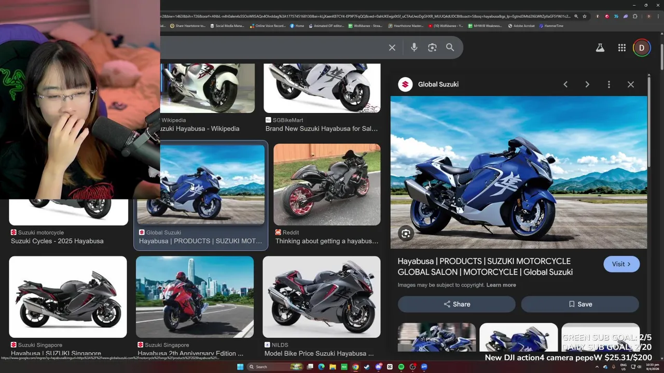Open Search Labs flask icon
Screen dimensions: 664x373
pyautogui.click(x=600, y=48)
